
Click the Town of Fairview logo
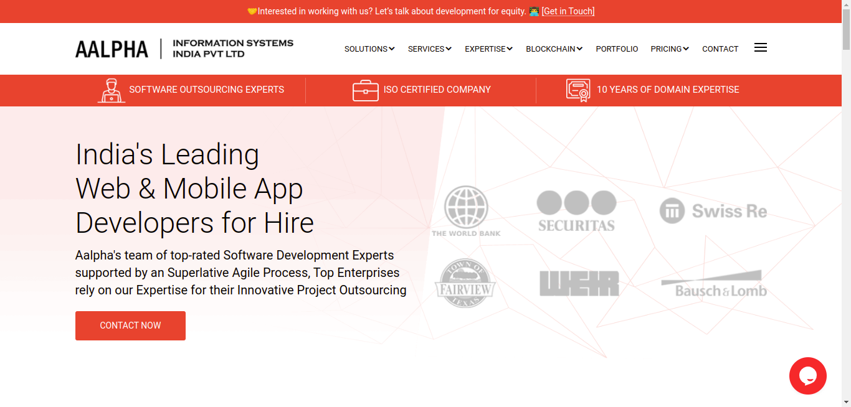(x=465, y=283)
